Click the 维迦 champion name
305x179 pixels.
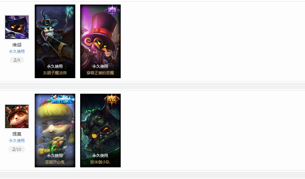tap(17, 45)
